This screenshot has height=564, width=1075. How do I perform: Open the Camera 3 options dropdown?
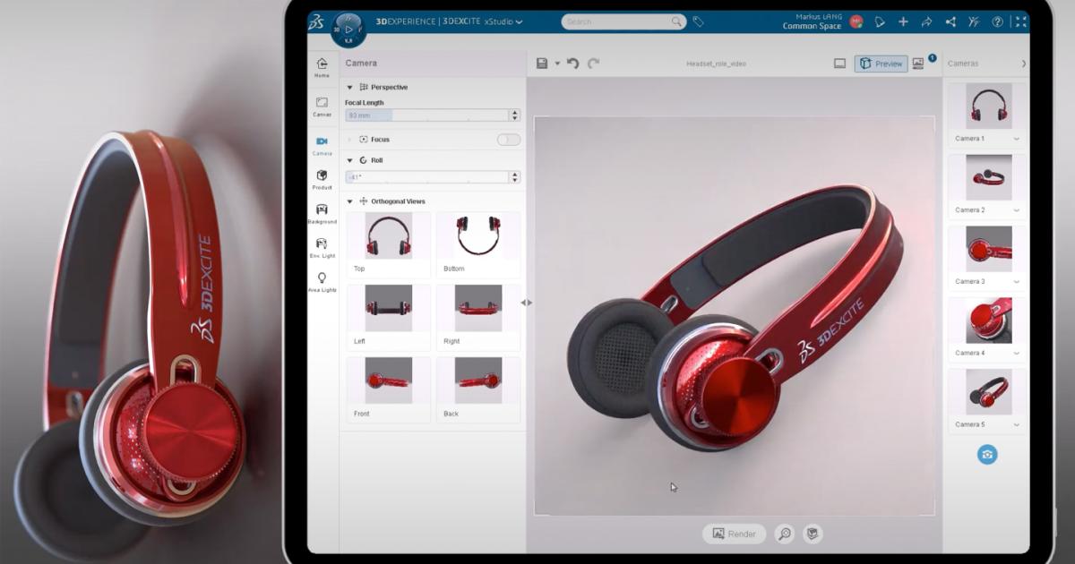coord(1017,282)
